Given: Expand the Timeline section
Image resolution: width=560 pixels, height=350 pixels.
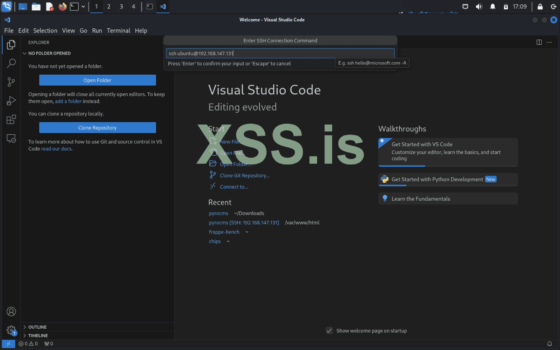Looking at the screenshot, I should click(38, 335).
